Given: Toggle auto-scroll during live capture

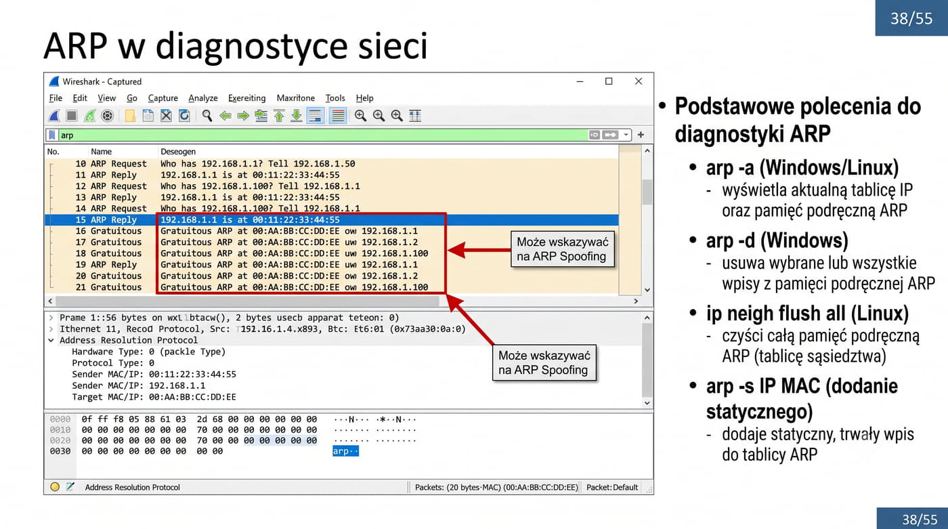Looking at the screenshot, I should pos(315,116).
